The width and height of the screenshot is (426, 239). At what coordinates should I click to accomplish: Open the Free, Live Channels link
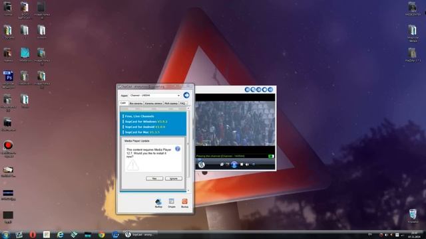[x=139, y=116]
